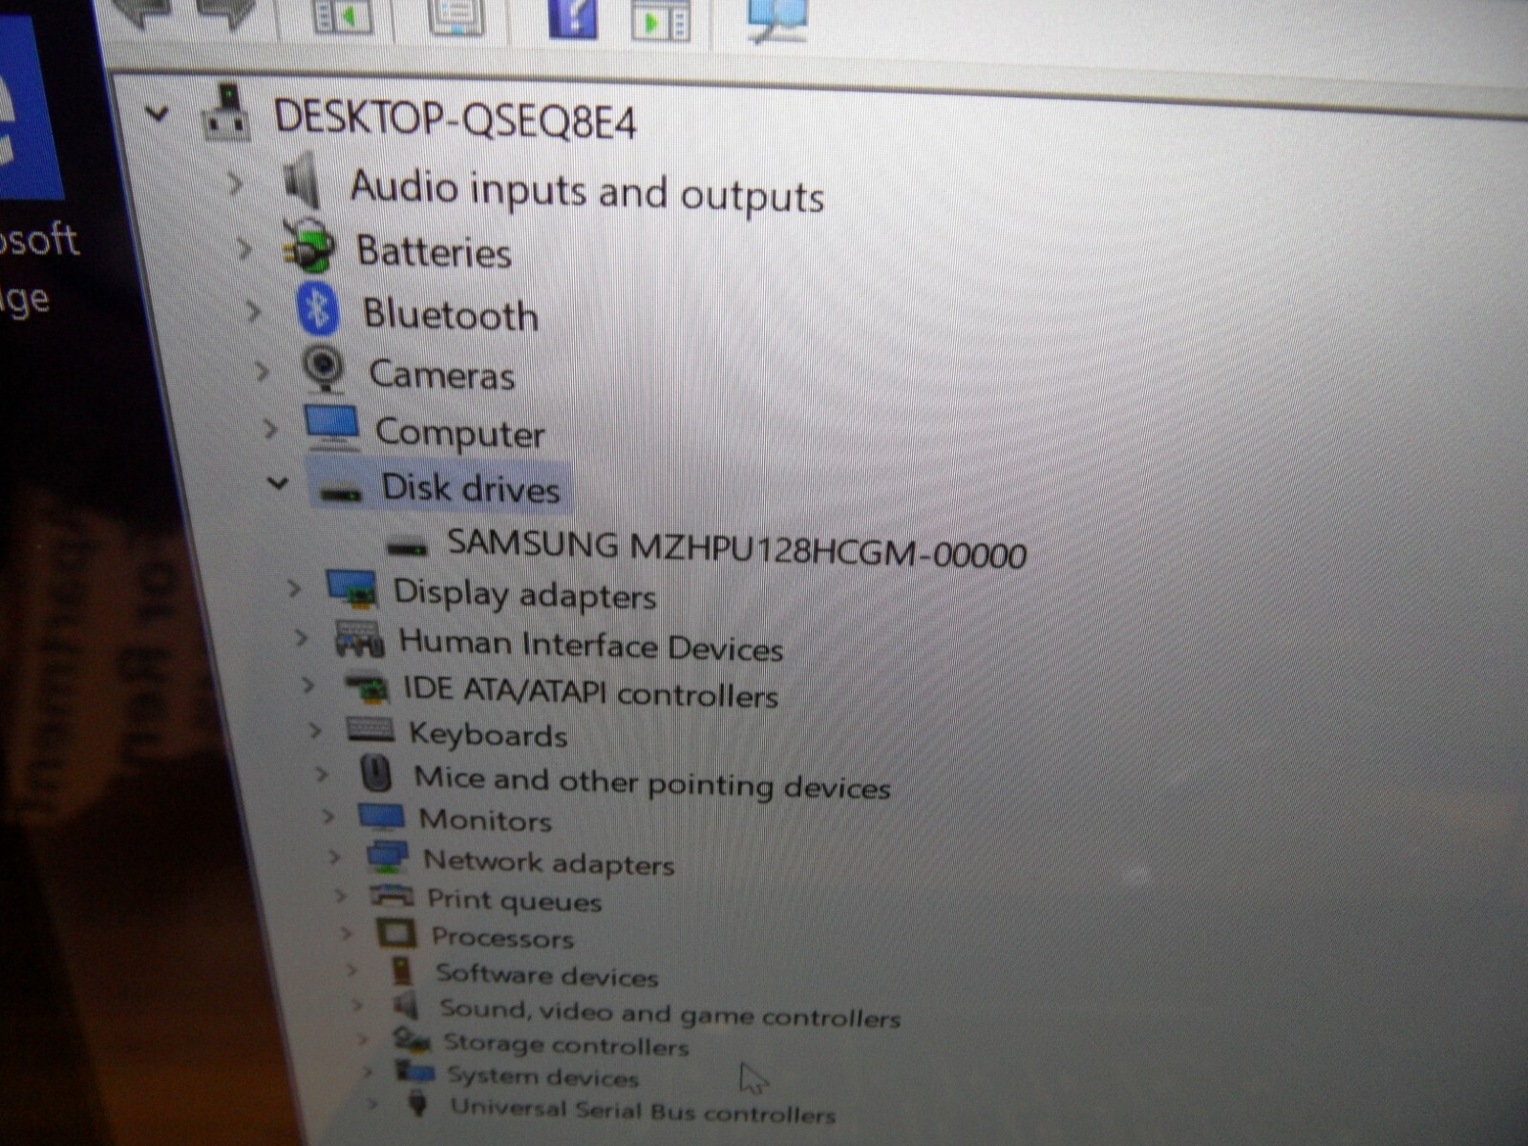
Task: Select the Keyboards category icon
Action: click(371, 730)
